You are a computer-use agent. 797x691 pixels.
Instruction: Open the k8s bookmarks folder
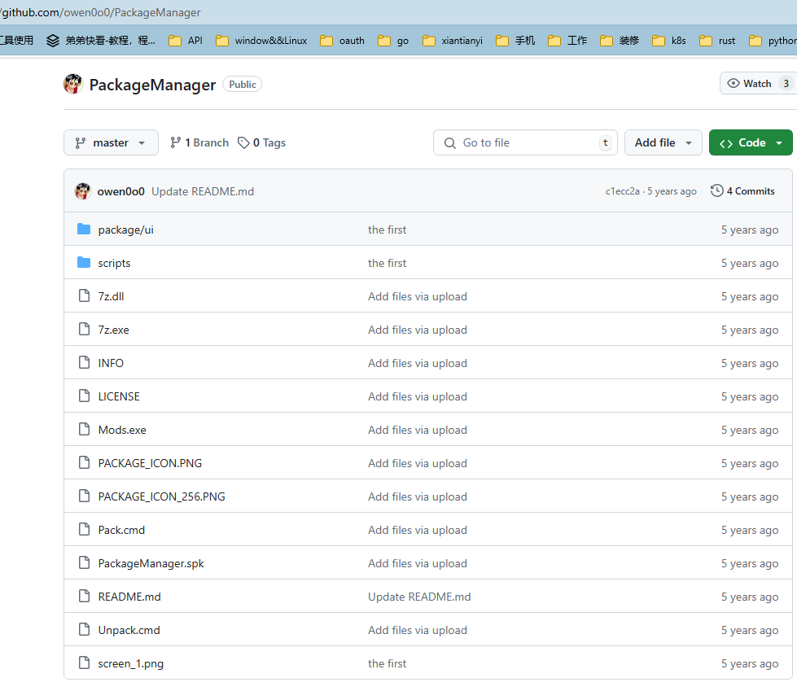(669, 41)
